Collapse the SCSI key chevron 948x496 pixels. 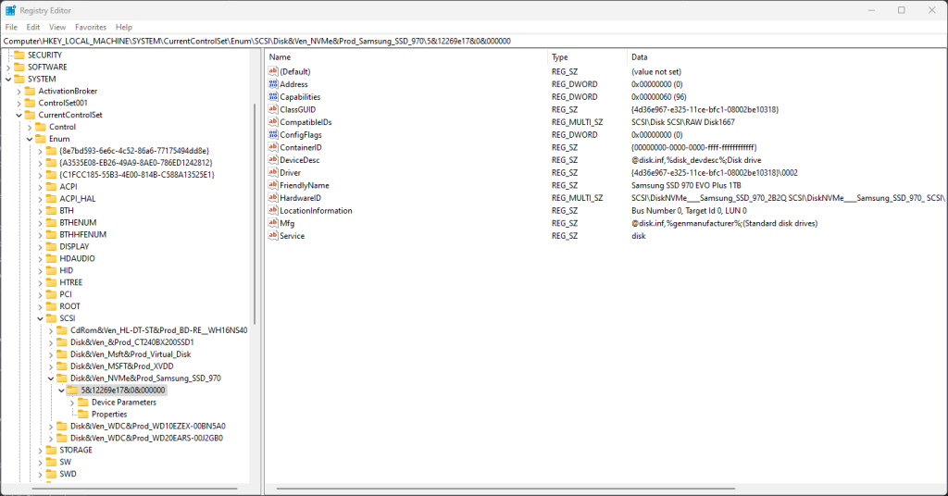pyautogui.click(x=41, y=318)
